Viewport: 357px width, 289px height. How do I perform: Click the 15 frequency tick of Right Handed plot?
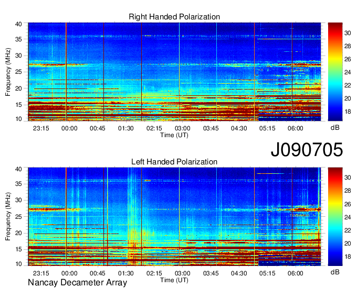pyautogui.click(x=18, y=105)
